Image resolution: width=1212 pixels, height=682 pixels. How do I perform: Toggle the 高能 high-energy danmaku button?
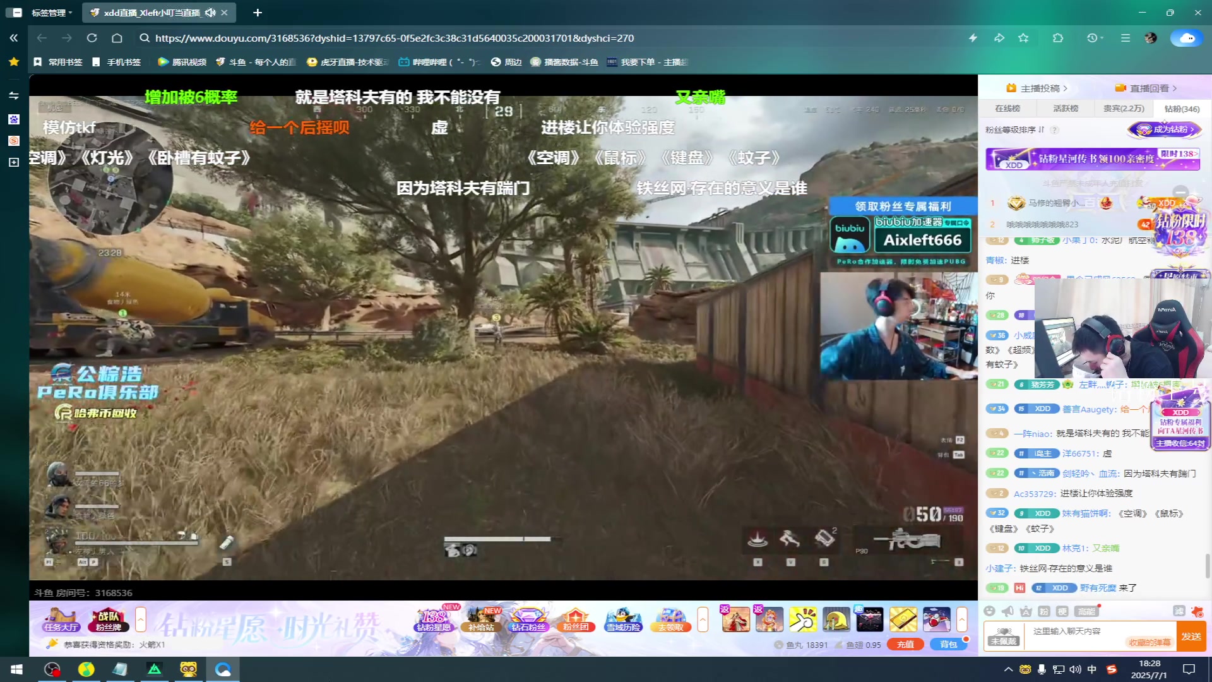(1086, 611)
